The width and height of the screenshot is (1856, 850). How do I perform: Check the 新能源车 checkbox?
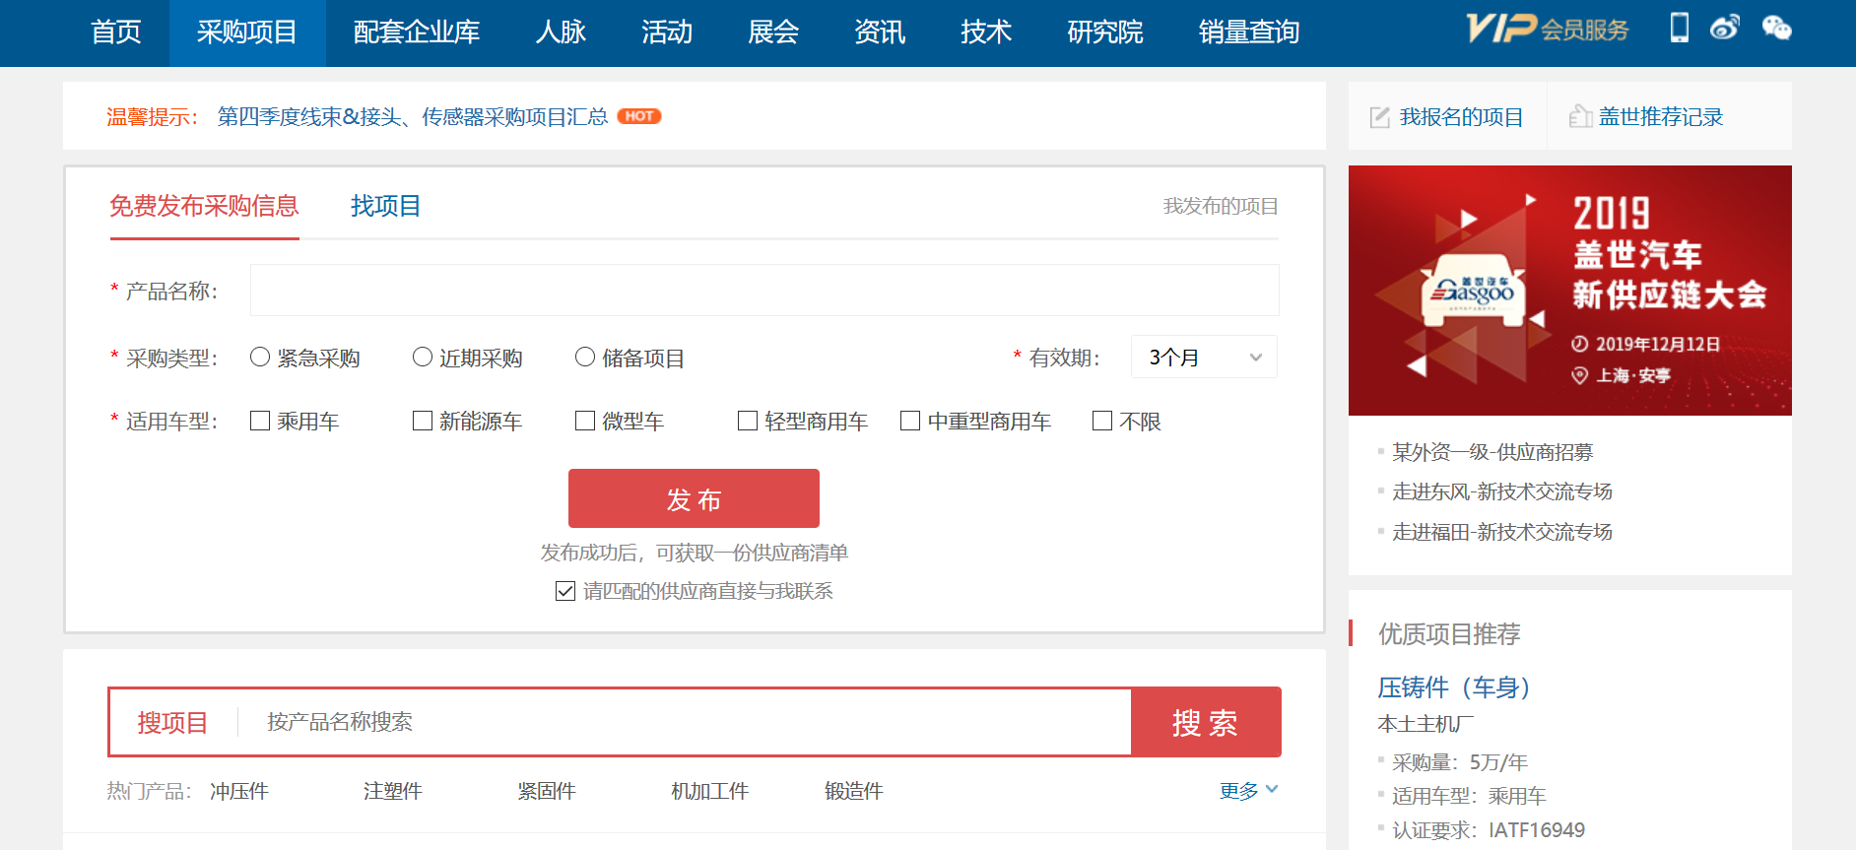(x=423, y=421)
